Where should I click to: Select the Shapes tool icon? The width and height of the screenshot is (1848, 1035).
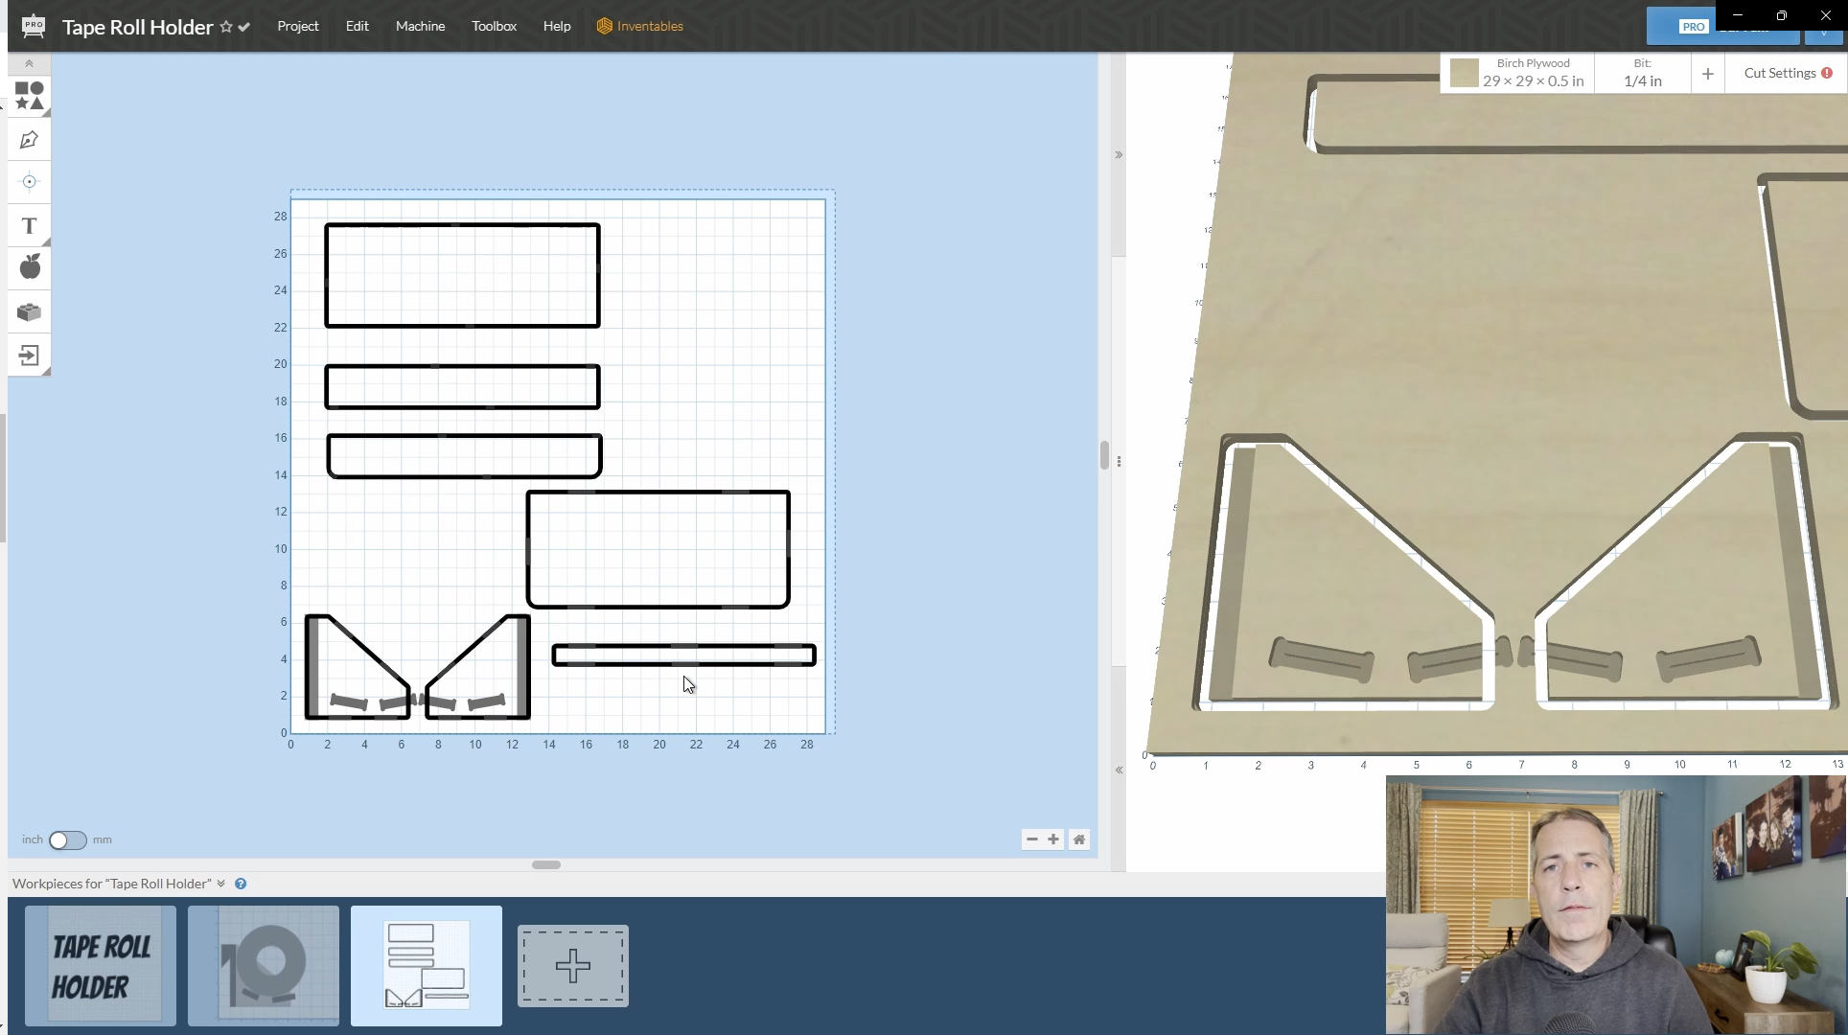(29, 96)
